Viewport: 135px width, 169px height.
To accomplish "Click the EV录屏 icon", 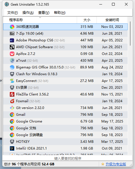I will 12,88.
